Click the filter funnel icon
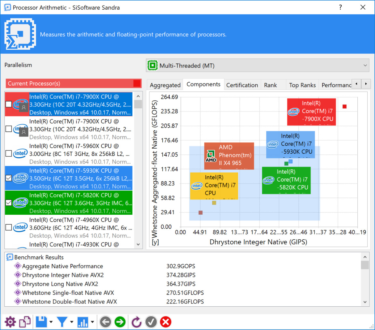375x330 pixels. point(62,322)
